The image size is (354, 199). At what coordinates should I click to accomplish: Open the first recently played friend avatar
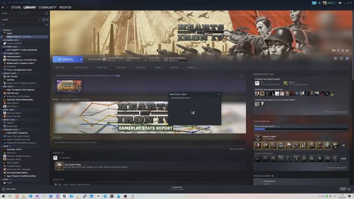coord(257,83)
